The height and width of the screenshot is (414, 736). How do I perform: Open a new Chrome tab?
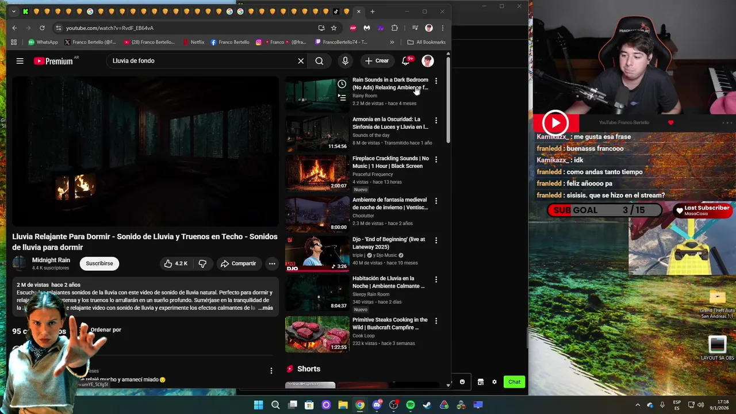click(x=373, y=11)
